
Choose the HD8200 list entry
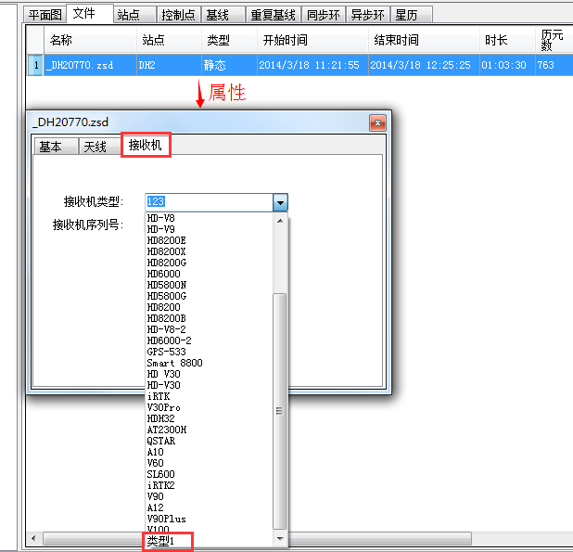click(209, 307)
